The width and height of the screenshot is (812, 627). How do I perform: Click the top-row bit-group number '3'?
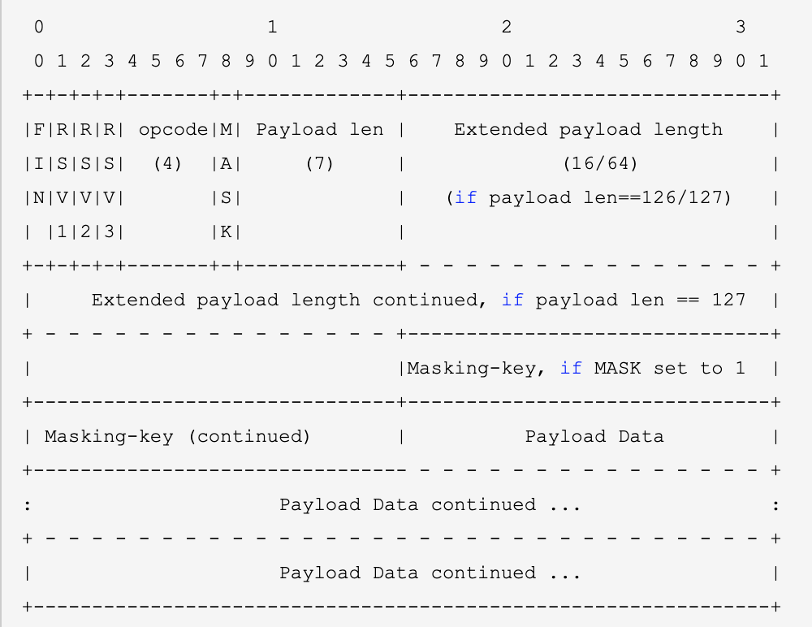coord(741,27)
